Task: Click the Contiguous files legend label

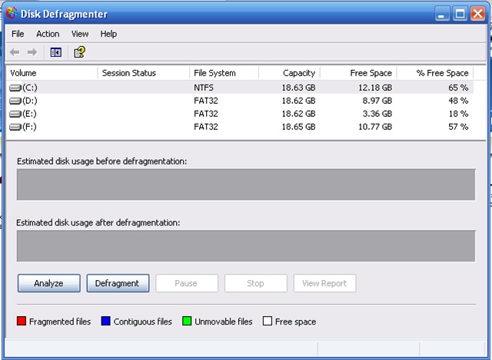Action: (x=143, y=322)
